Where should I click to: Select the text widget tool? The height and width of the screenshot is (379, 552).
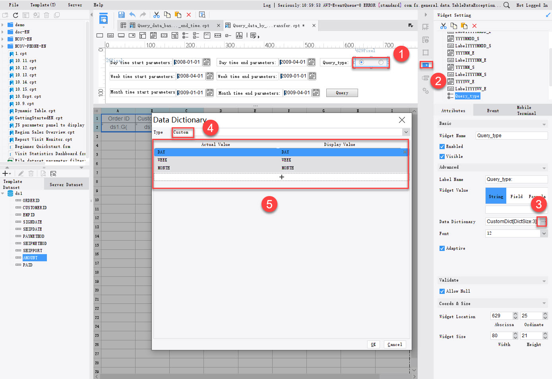pos(100,35)
